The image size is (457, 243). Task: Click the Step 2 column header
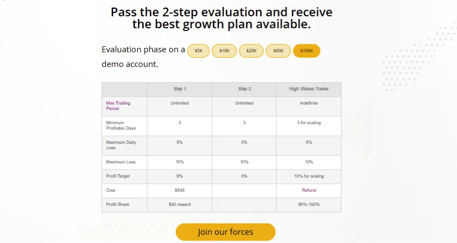(244, 89)
